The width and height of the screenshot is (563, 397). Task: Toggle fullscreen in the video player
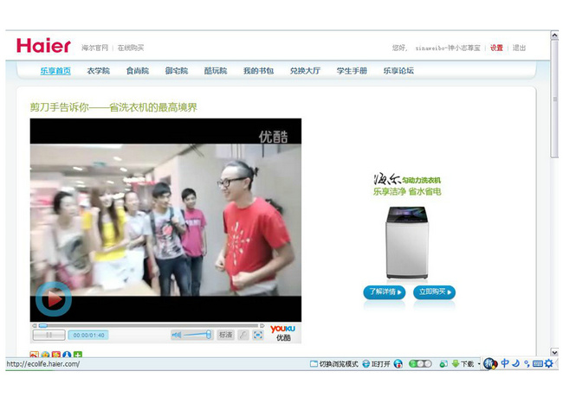[x=258, y=335]
